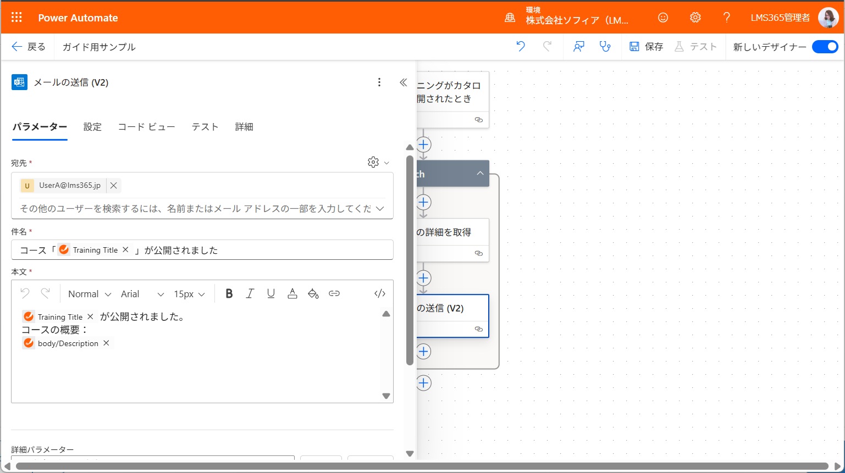This screenshot has height=473, width=845.
Task: Select the の詳細を取得 action card
Action: (452, 240)
